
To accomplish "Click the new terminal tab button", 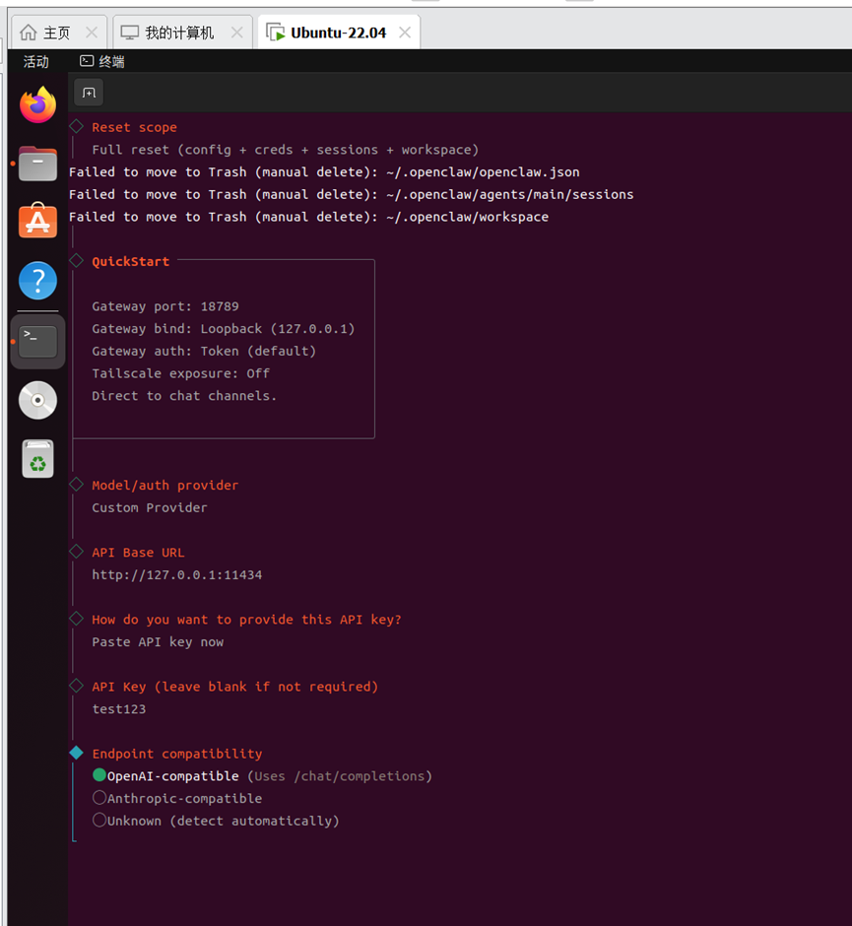I will point(90,93).
